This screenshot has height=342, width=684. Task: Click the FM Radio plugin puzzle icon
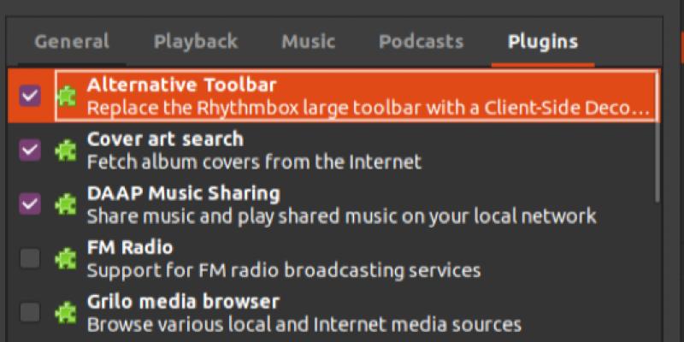point(66,259)
